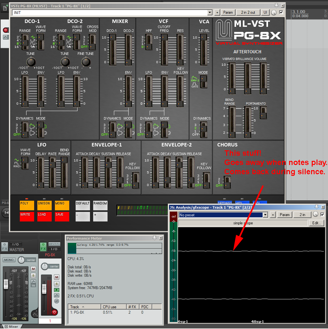Toggle master track FX power button
Image resolution: width=328 pixels, height=329 pixels.
[4, 244]
